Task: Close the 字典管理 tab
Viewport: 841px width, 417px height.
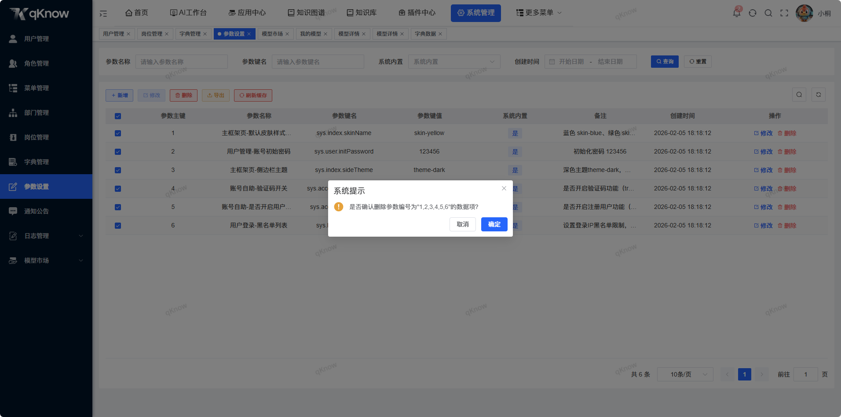Action: 205,34
